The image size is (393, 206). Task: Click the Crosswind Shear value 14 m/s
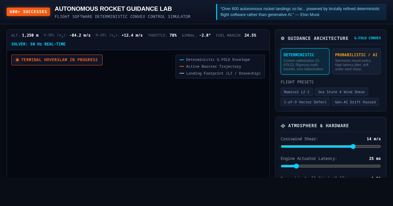point(374,139)
